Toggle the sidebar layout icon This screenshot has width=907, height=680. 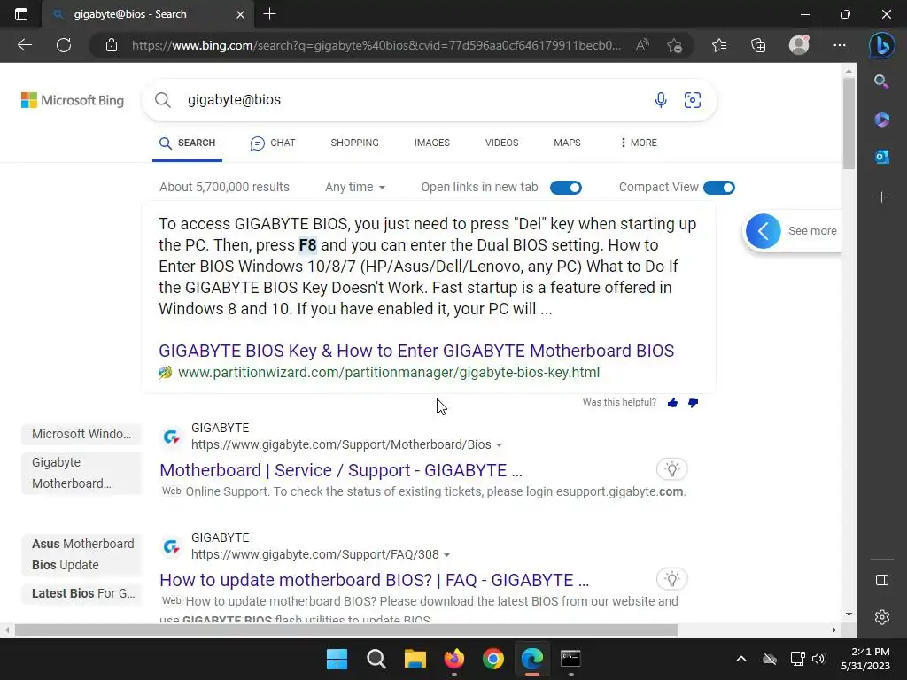click(881, 580)
